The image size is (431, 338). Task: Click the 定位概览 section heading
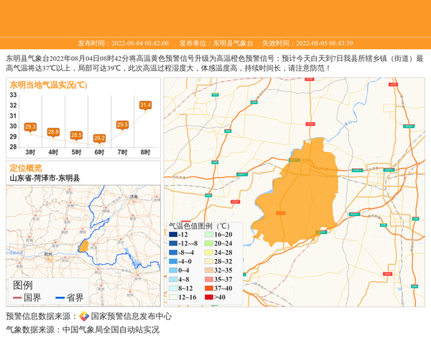tap(26, 168)
